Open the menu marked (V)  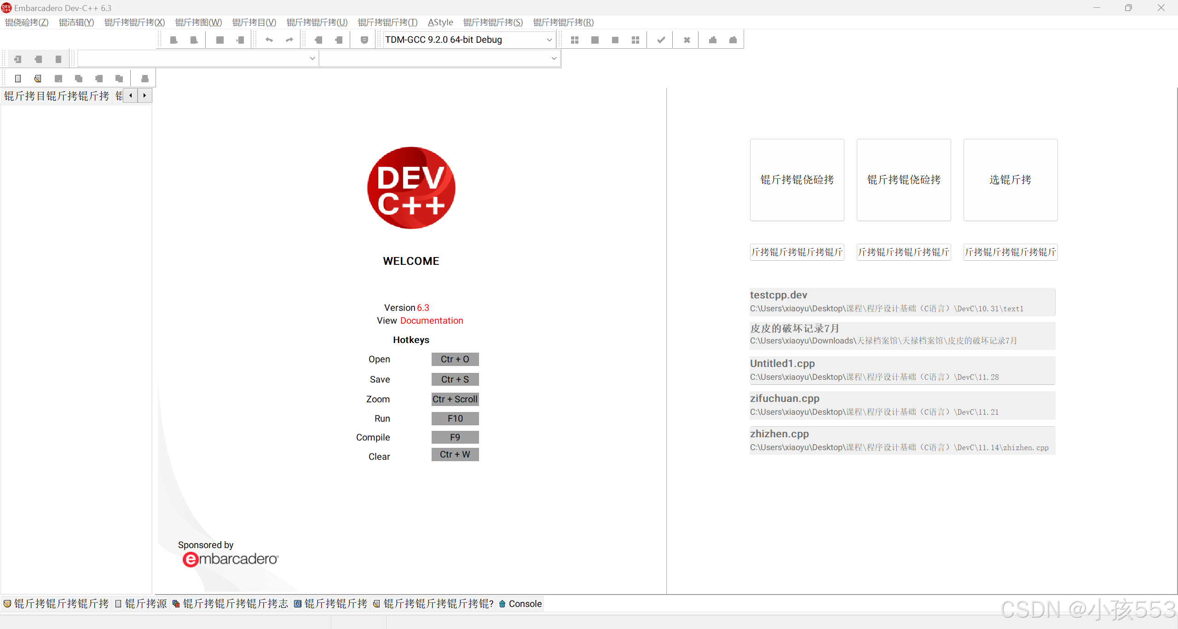click(254, 23)
